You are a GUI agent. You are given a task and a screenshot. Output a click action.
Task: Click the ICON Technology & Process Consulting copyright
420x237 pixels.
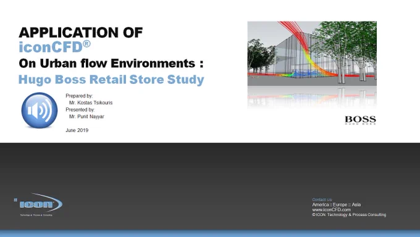[x=349, y=215]
